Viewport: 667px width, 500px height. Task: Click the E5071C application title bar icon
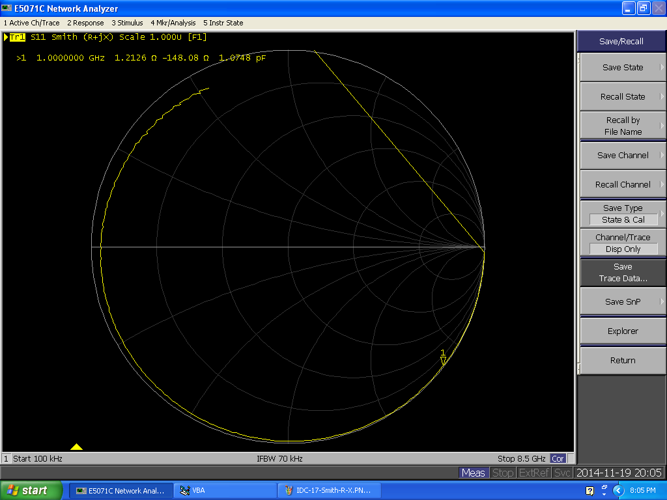[x=7, y=8]
